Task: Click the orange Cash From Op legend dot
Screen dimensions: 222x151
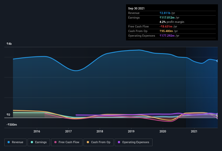Action: point(88,142)
